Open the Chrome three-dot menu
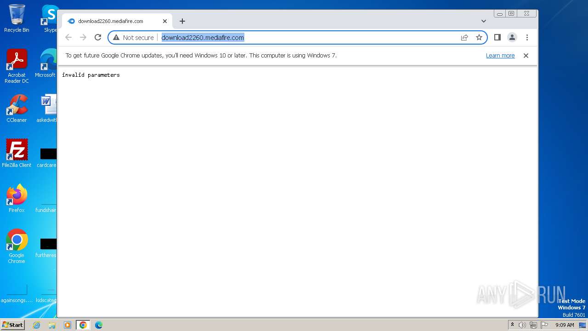588x331 pixels. 527,37
